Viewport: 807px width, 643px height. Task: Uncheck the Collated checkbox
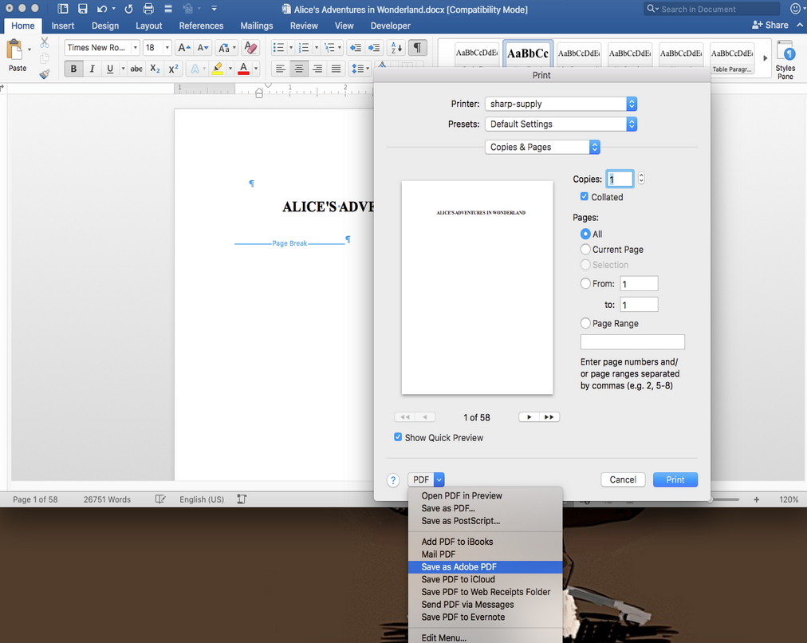click(585, 197)
